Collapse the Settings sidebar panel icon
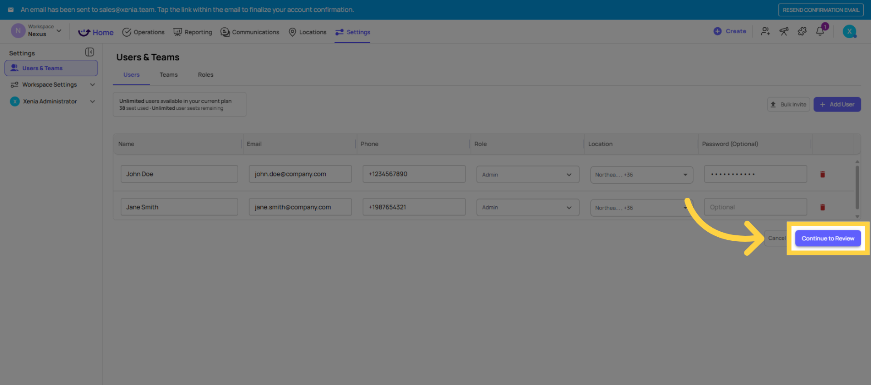 (89, 53)
